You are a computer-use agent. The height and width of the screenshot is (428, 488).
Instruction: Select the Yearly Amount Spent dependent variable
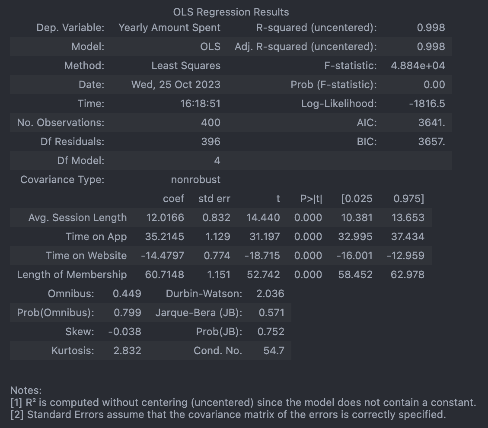coord(169,28)
